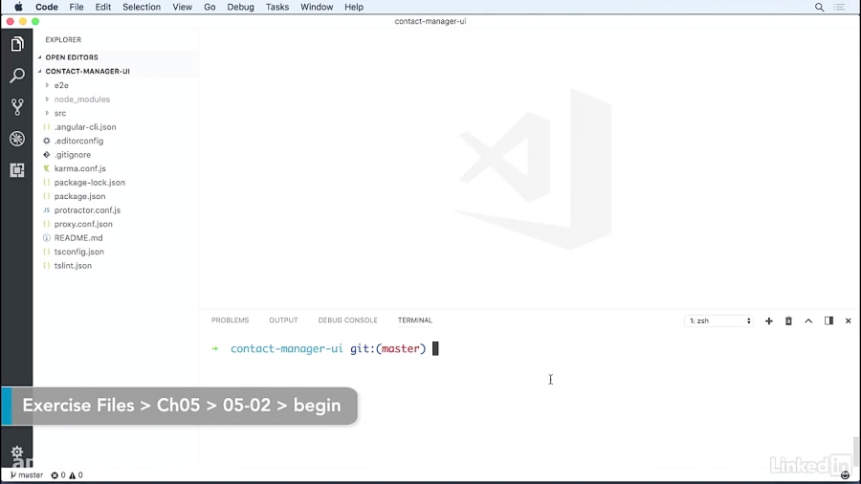The height and width of the screenshot is (484, 861).
Task: Open the Debug menu
Action: pyautogui.click(x=240, y=7)
